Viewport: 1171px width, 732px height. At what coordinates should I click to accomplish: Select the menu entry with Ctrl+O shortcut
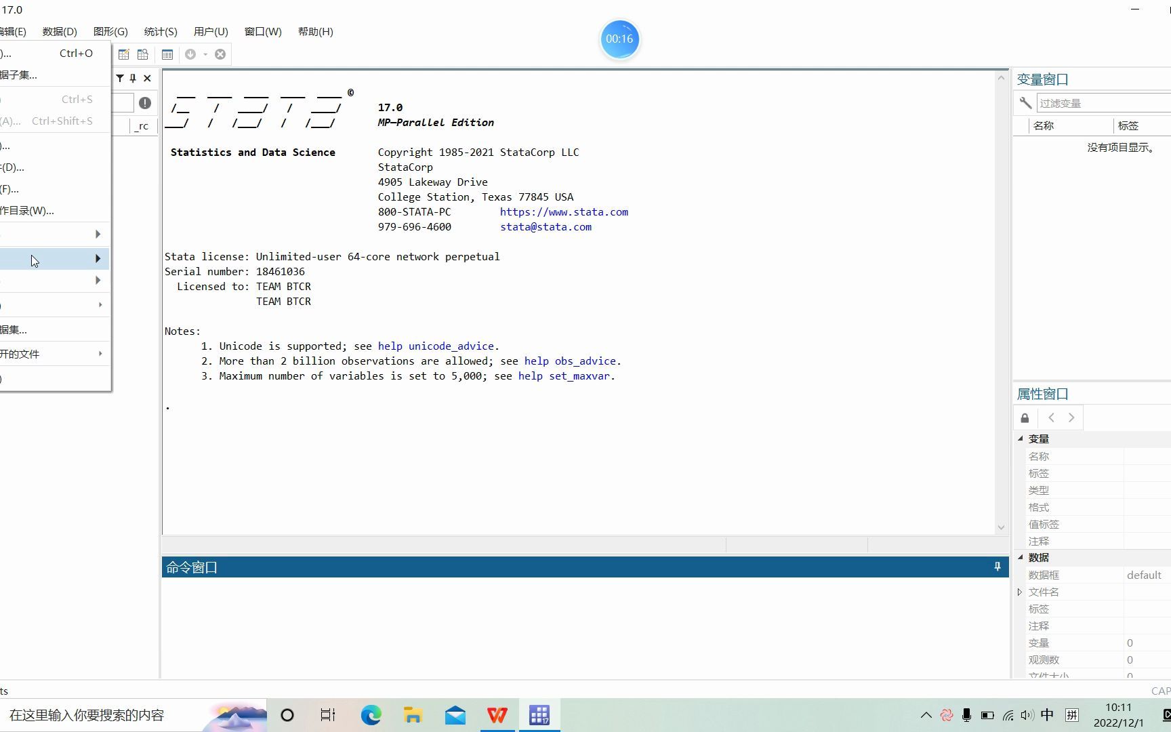55,54
